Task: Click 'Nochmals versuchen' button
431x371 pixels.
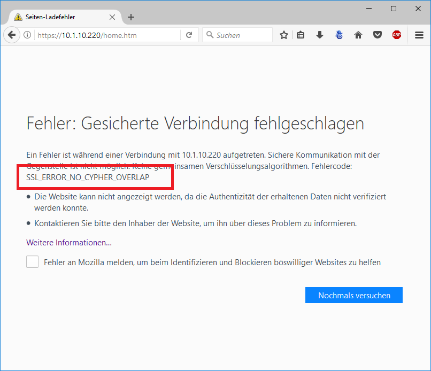Action: (353, 295)
